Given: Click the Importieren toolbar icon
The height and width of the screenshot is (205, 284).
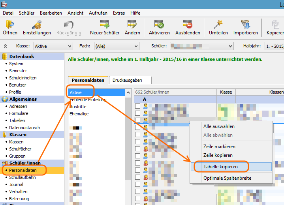Looking at the screenshot, I should [245, 25].
